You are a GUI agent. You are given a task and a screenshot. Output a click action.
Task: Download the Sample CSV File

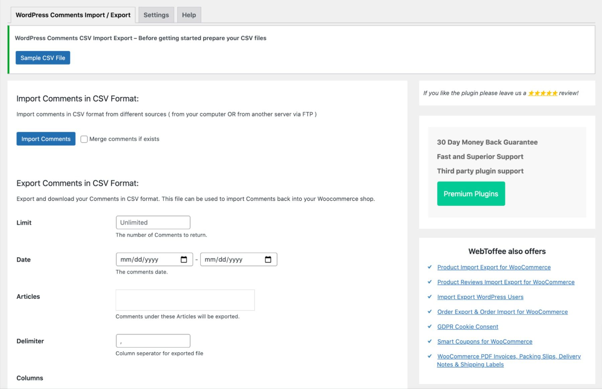pos(43,57)
